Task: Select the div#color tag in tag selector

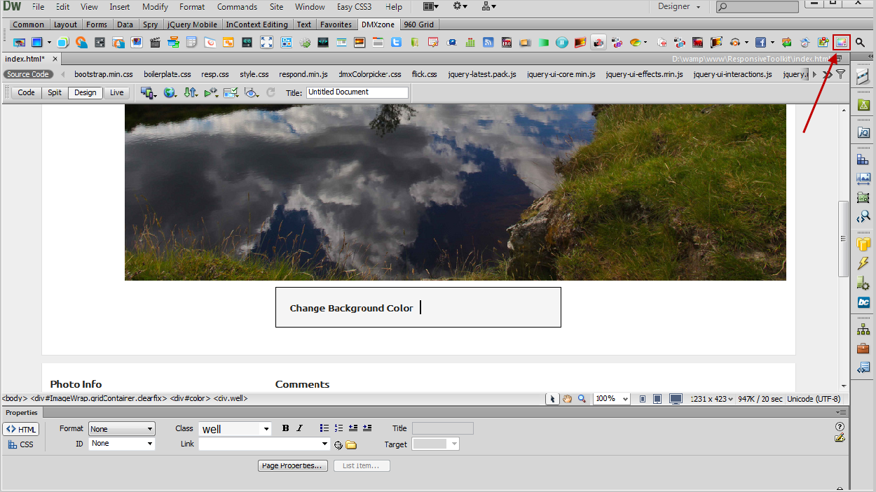Action: (x=190, y=398)
